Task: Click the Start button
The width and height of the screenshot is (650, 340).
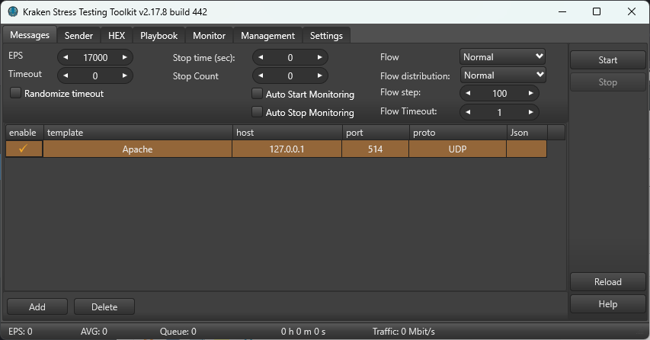Action: coord(608,60)
